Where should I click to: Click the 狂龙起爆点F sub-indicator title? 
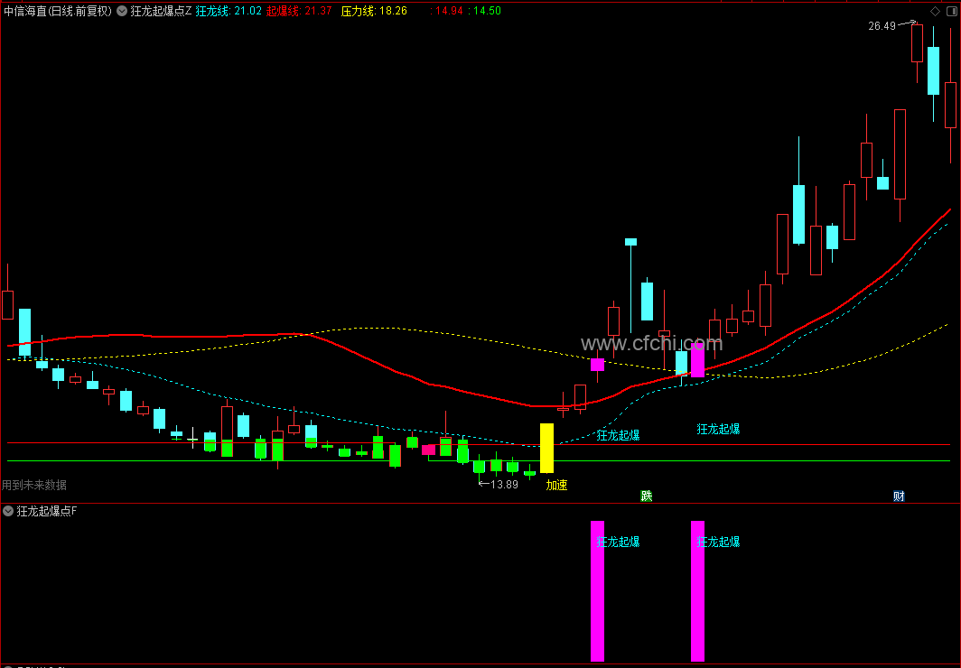(x=47, y=511)
